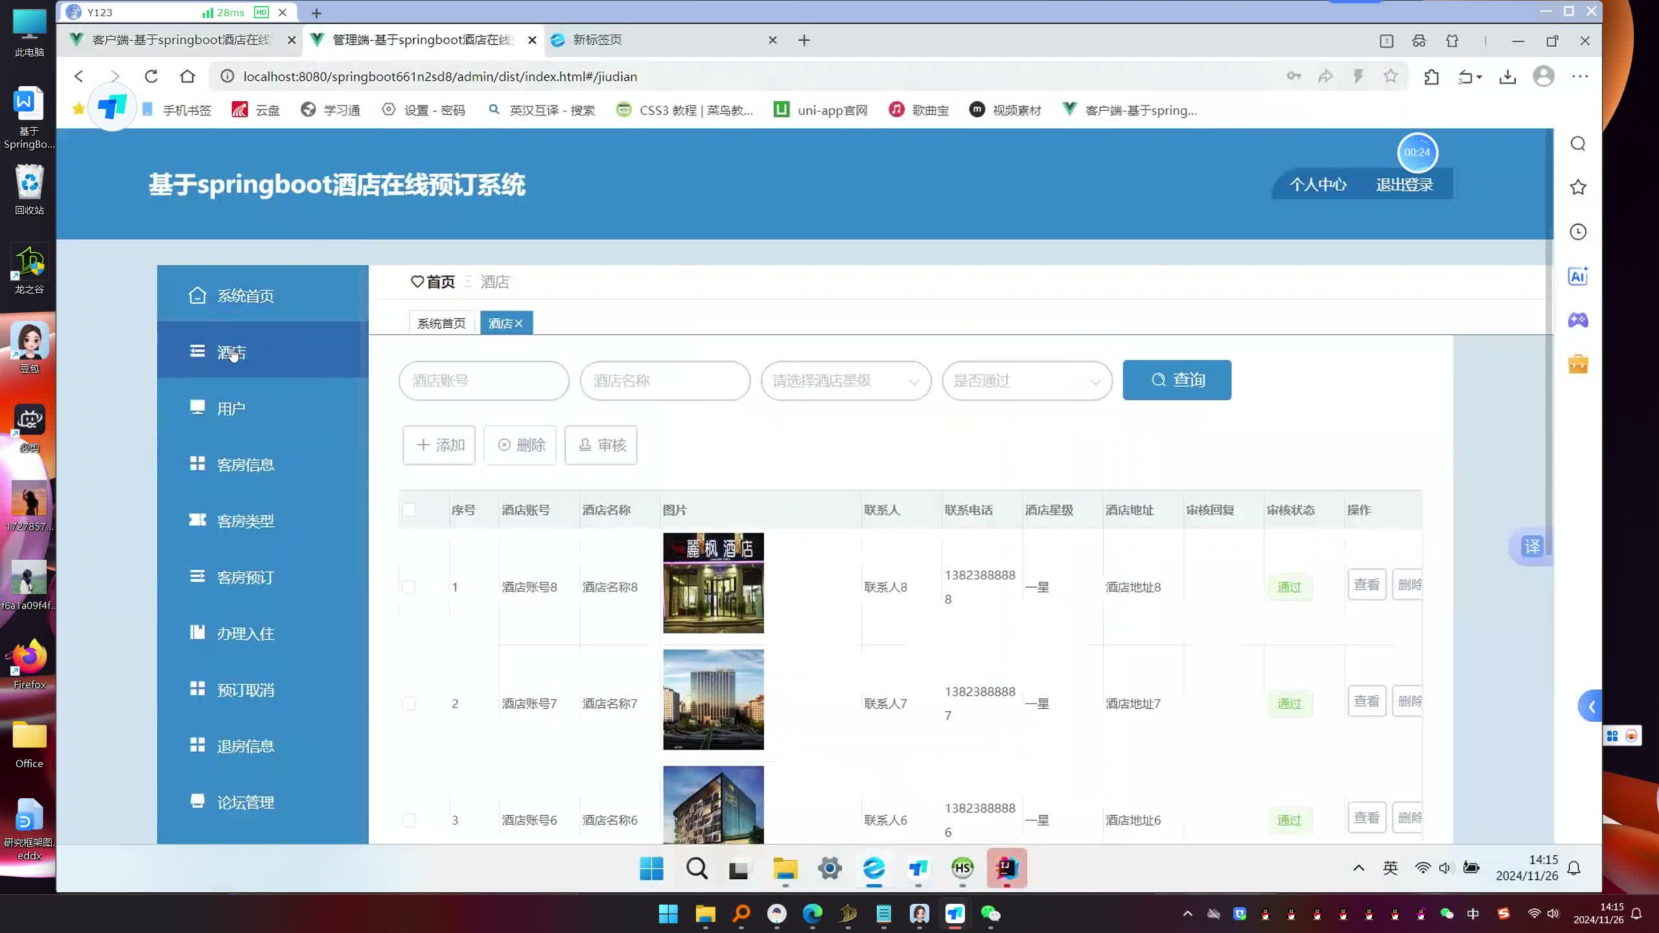This screenshot has width=1659, height=933.
Task: Open the browser downloads icon
Action: [x=1507, y=76]
